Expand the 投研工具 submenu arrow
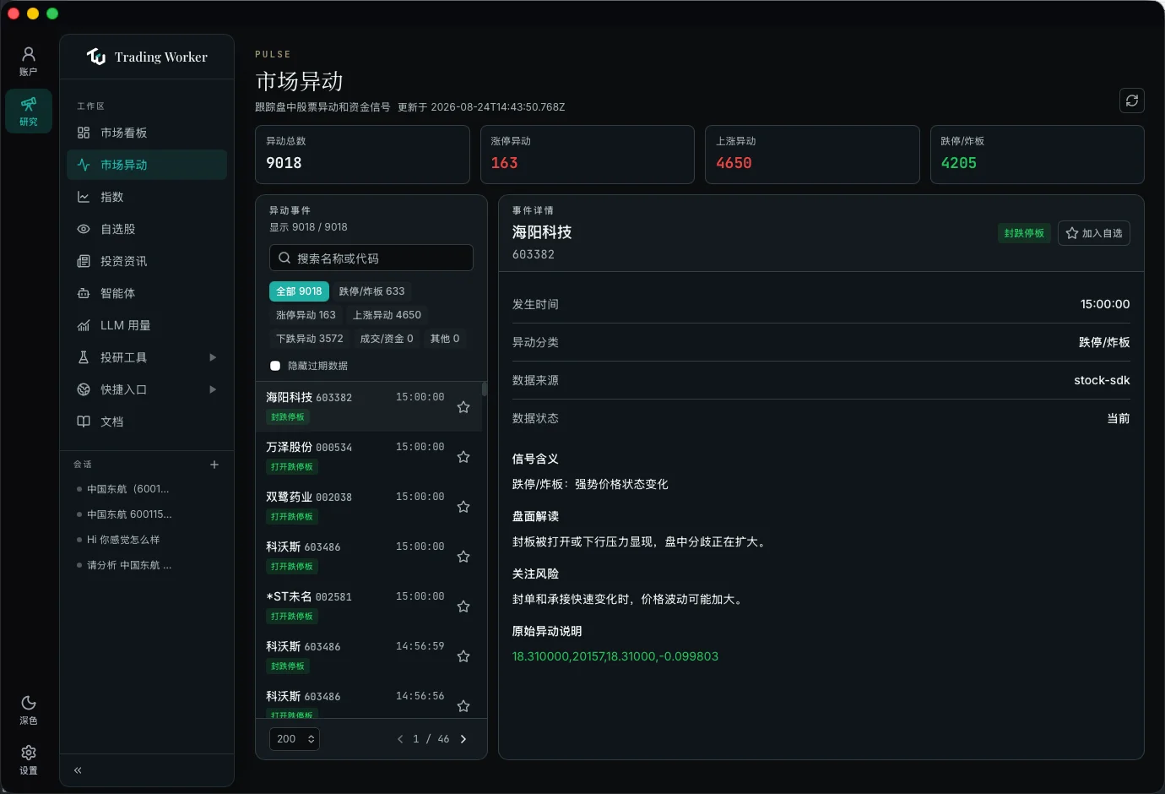1165x794 pixels. (x=213, y=357)
